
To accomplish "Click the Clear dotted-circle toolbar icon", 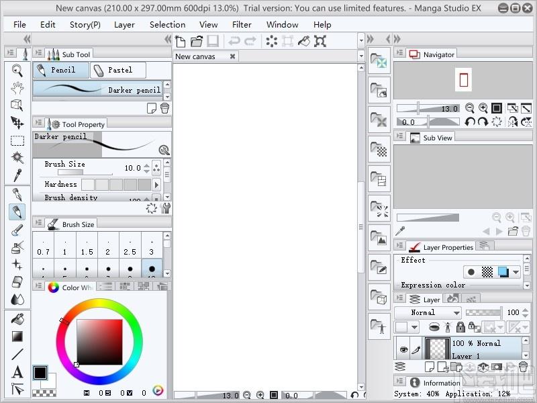I will [272, 41].
